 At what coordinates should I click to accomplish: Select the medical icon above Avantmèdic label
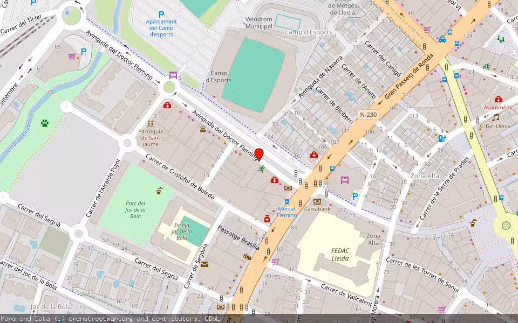498,99
